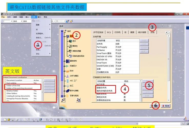Click the tree scroll up blue arrow

pyautogui.click(x=62, y=31)
